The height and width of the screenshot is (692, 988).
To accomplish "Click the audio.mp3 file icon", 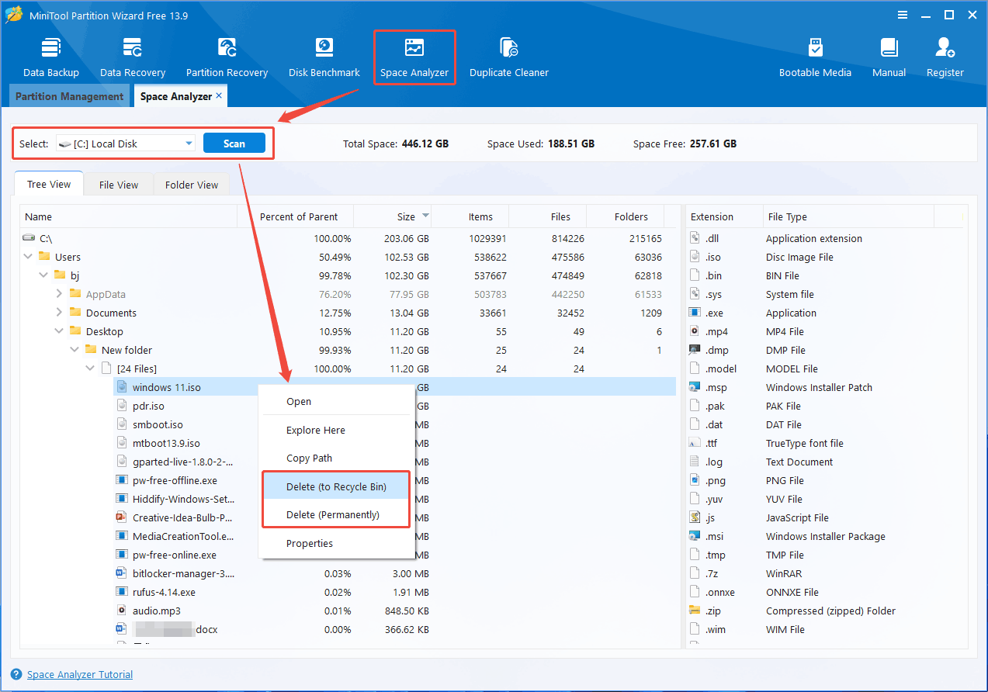I will tap(122, 611).
